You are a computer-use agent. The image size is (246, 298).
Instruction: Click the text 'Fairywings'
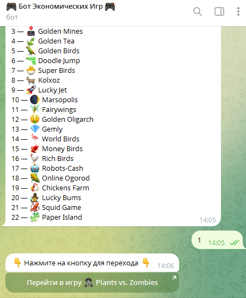coord(59,110)
